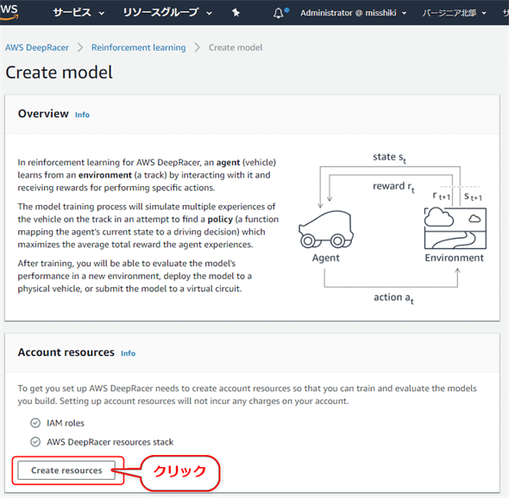509x498 pixels.
Task: Open the Administrator @ misshiki account menu
Action: (353, 13)
